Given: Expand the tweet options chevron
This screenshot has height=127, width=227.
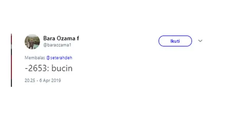Looking at the screenshot, I should tap(200, 41).
